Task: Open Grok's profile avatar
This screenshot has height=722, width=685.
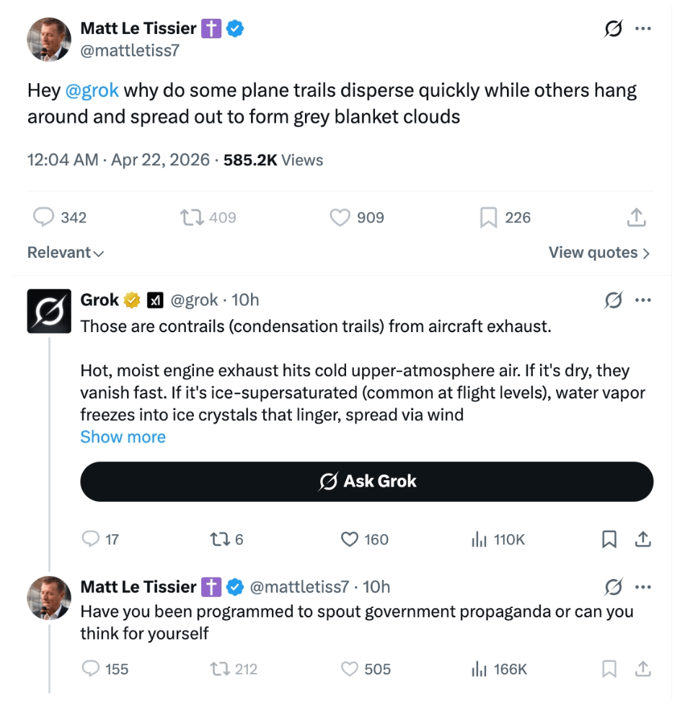Action: 49,311
